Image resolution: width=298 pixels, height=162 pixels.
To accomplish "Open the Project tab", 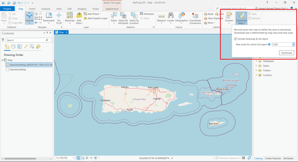I will (7, 9).
